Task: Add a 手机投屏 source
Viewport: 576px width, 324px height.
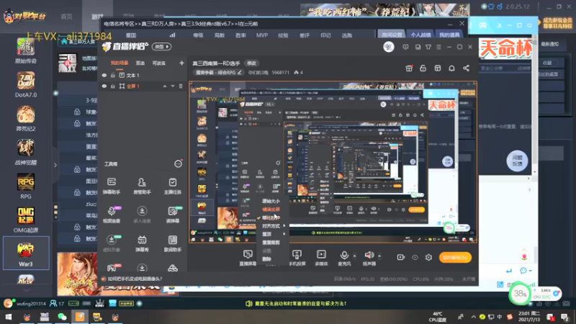Action: pyautogui.click(x=297, y=258)
